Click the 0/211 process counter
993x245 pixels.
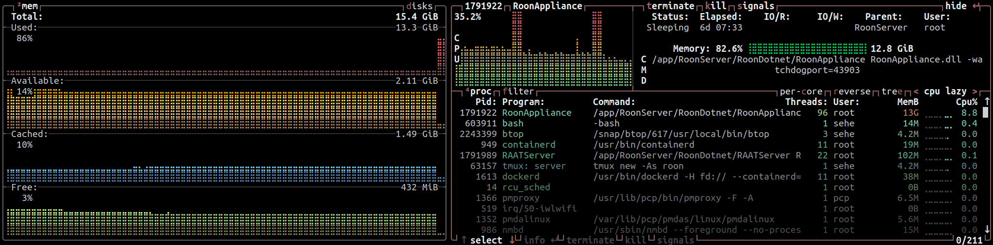tap(969, 240)
